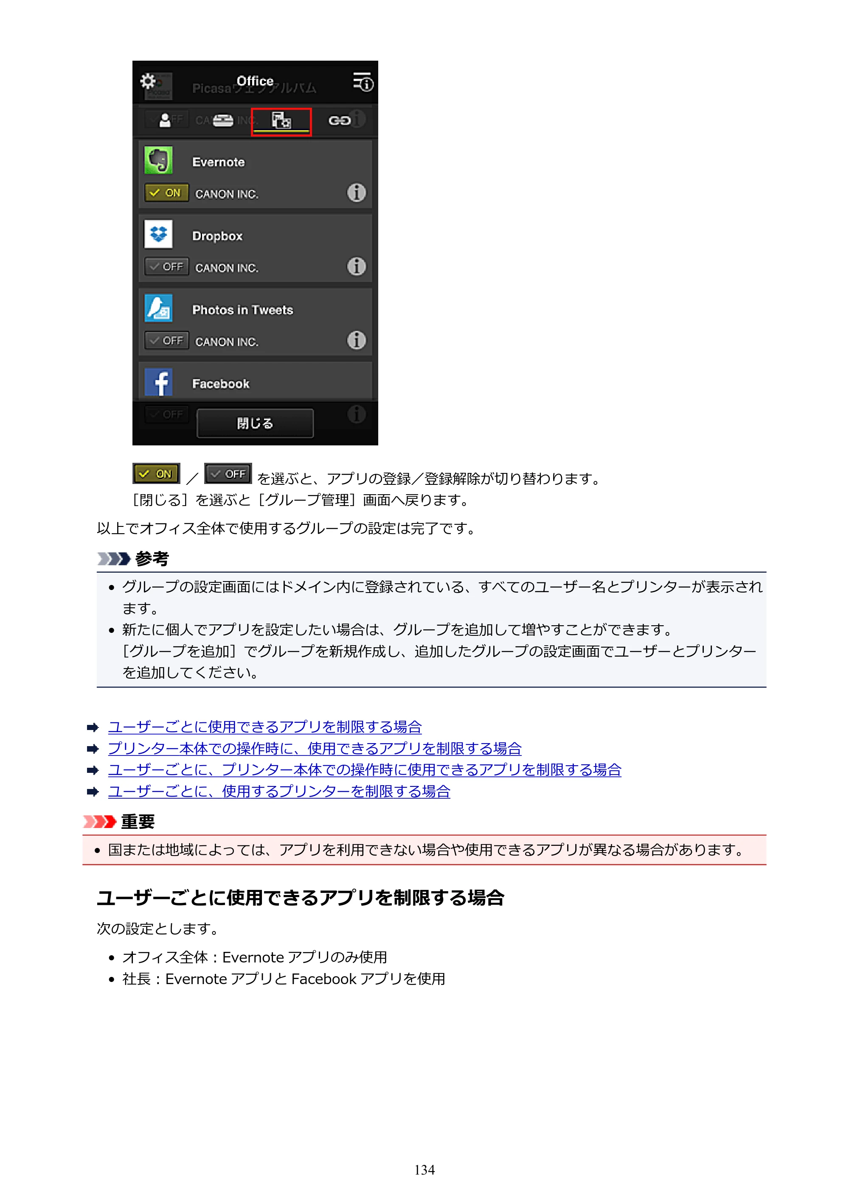Click the 閉じる button
Screen dimensions: 849x1200
[x=255, y=423]
